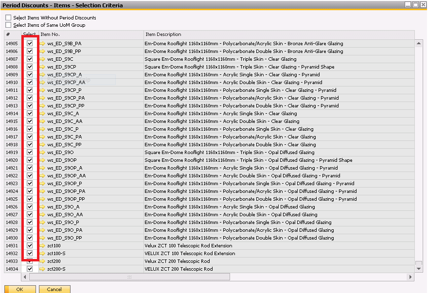
Task: Click link arrow in the ws_ED_S9OP_PP row
Action: tap(42, 199)
